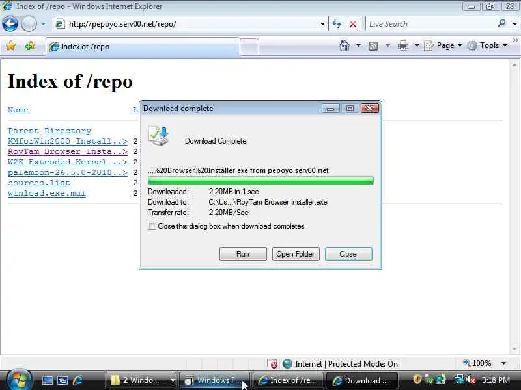Click the muted volume tray icon
This screenshot has width=521, height=390.
click(x=471, y=380)
